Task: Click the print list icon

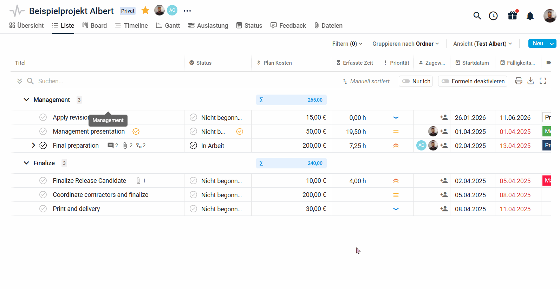Action: [519, 81]
